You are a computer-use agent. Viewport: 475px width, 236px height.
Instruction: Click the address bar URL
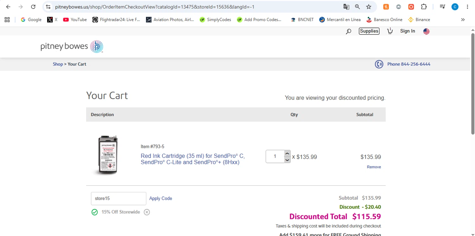[155, 7]
